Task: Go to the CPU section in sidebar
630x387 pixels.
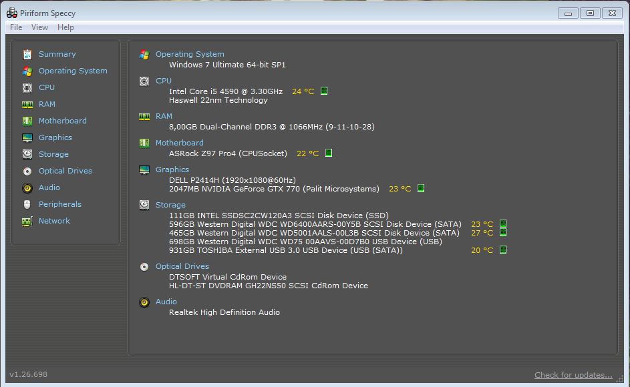Action: pyautogui.click(x=47, y=87)
